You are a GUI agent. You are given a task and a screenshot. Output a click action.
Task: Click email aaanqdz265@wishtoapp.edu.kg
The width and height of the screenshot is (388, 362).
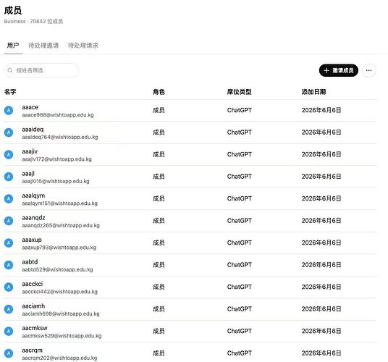tap(61, 225)
